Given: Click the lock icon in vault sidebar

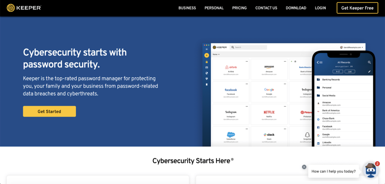Looking at the screenshot, I should [206, 61].
